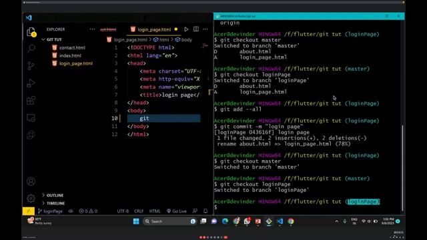Open index.html in the Explorer
Screen dimensions: 427x240
click(x=70, y=55)
